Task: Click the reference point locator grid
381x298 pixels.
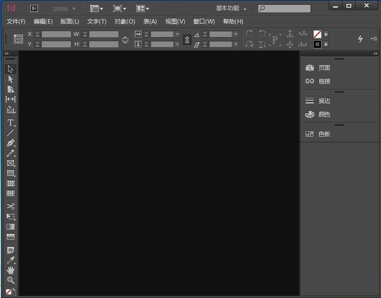Action: click(18, 39)
